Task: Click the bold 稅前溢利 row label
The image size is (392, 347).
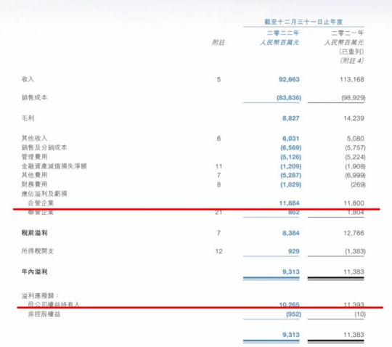Action: tap(34, 233)
